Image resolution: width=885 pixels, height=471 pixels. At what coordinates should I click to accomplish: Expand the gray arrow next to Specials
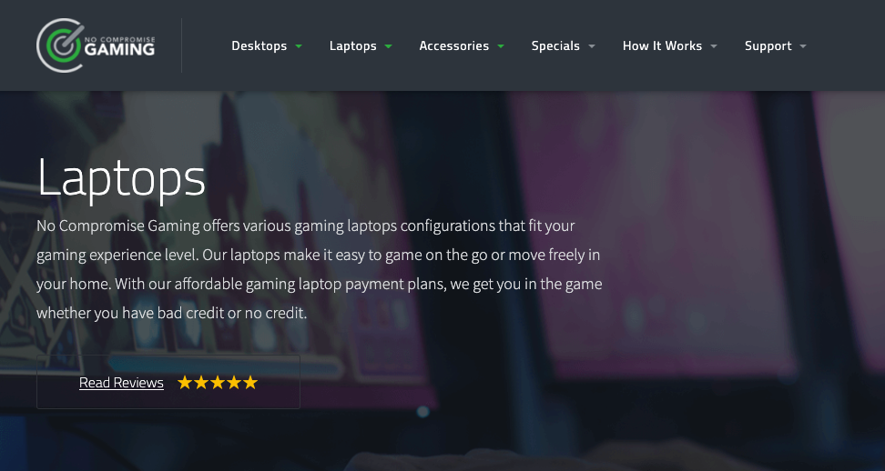pos(592,46)
